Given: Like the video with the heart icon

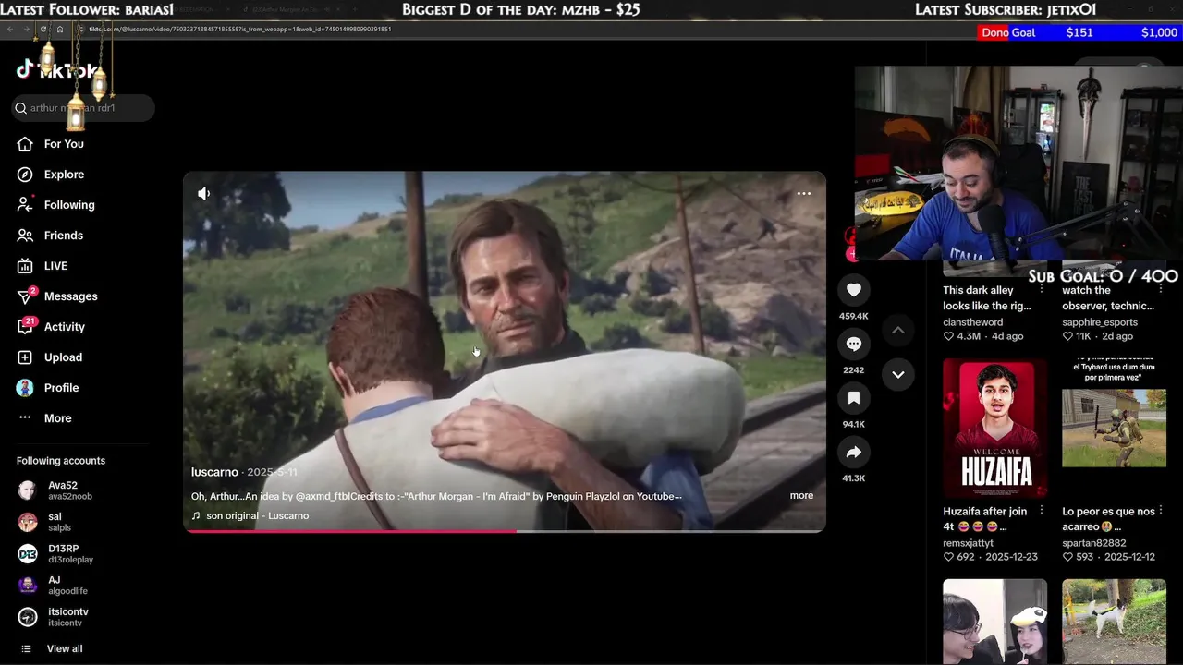Looking at the screenshot, I should tap(854, 290).
